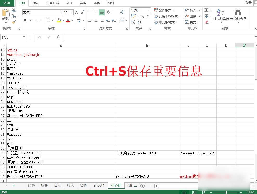
Task: Click the percent style icon
Action: pyautogui.click(x=142, y=16)
